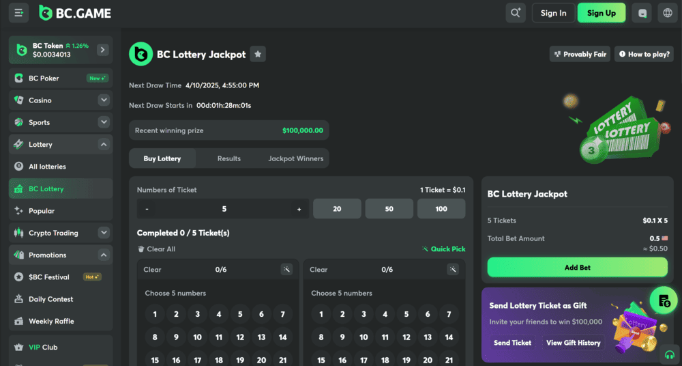Pick number 3 on second ticket

[x=364, y=314]
